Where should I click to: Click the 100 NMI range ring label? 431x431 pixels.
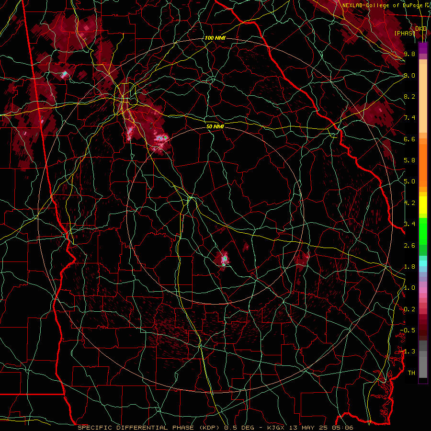(x=215, y=38)
